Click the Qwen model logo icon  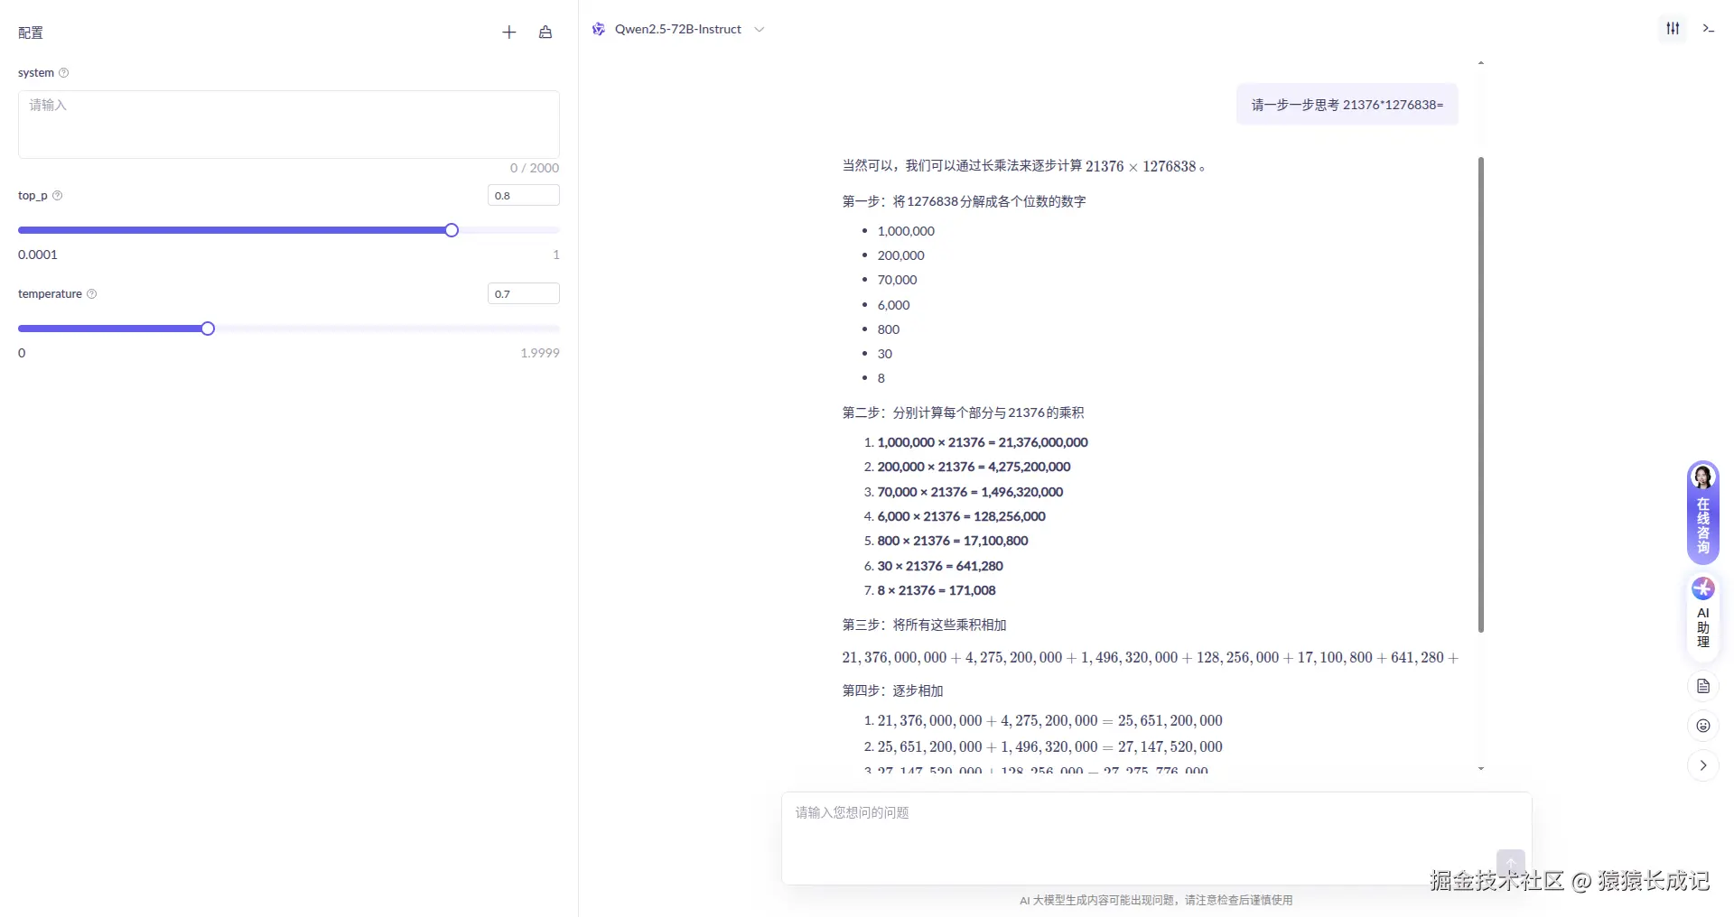coord(598,29)
